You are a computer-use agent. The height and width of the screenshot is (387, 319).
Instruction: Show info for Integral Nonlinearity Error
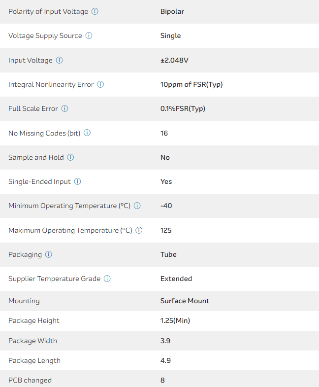click(x=100, y=84)
